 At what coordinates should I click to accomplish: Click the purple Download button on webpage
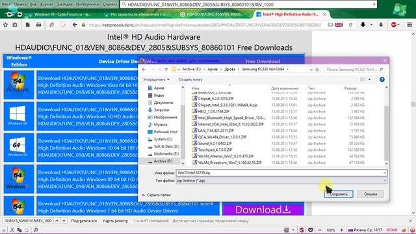pos(263,209)
